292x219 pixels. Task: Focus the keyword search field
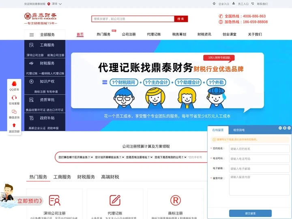(133, 19)
